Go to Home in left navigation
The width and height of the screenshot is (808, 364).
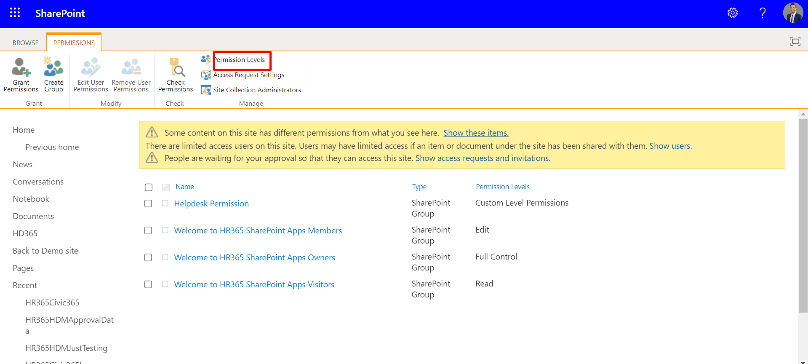coord(24,130)
